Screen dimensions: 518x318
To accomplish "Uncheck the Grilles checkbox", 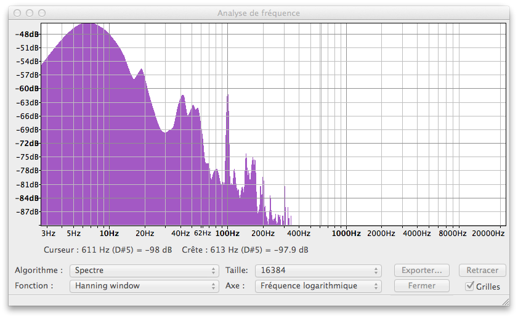I will pos(471,286).
